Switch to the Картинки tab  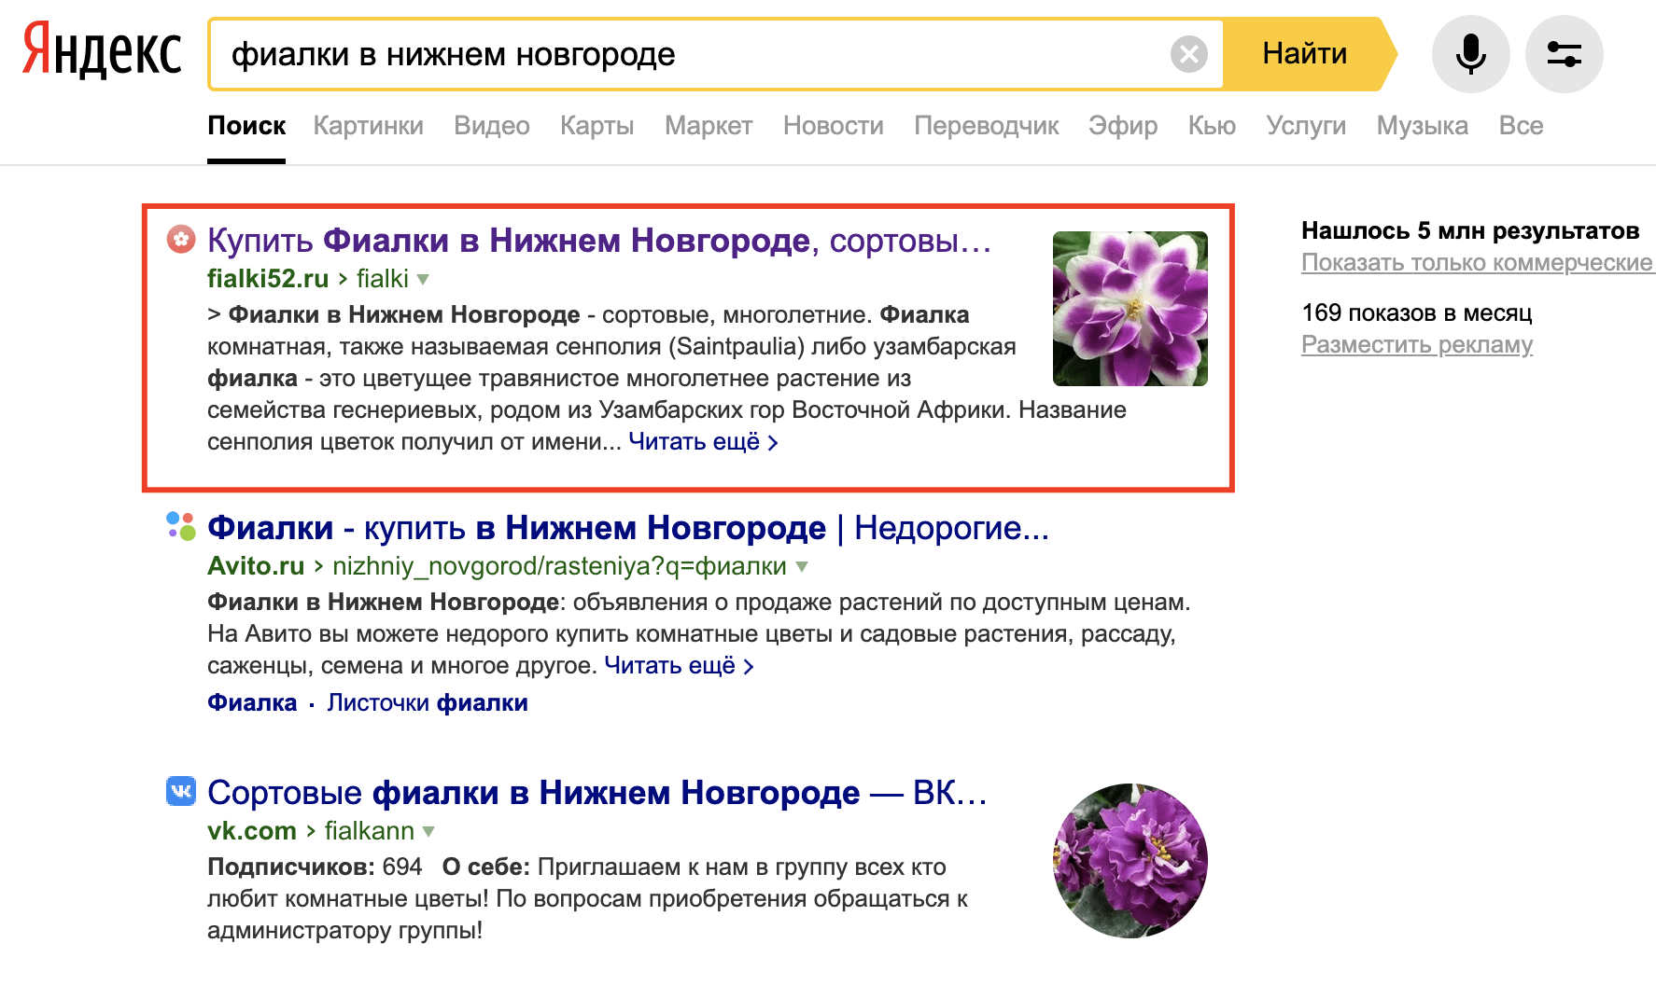pos(368,125)
